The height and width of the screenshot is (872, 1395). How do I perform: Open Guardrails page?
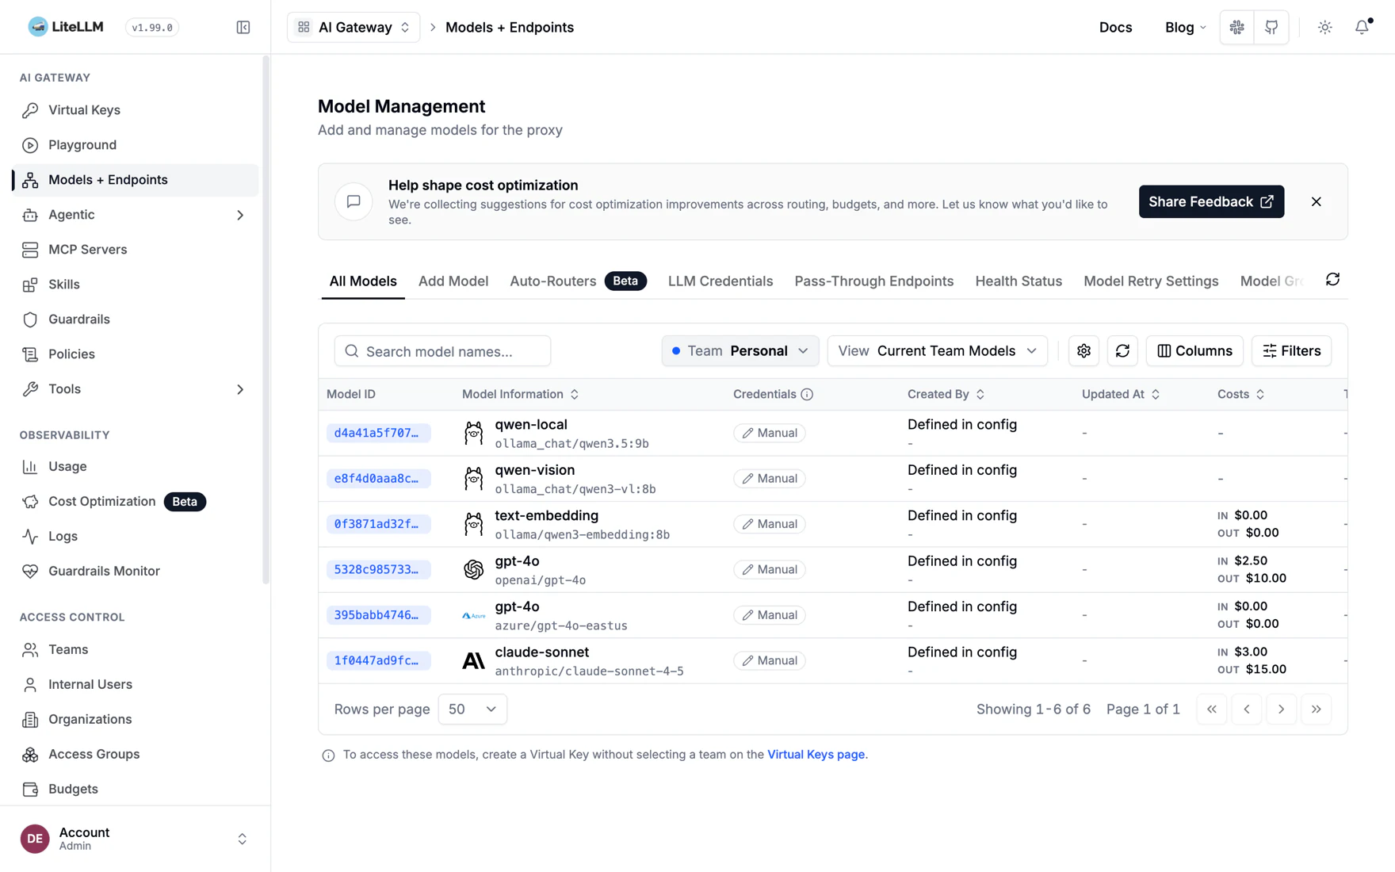point(136,319)
